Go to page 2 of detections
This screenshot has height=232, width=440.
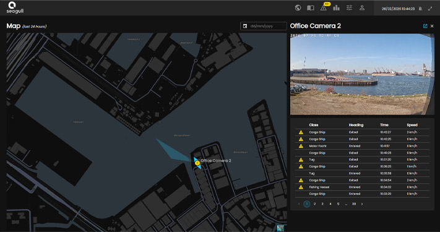(314, 204)
